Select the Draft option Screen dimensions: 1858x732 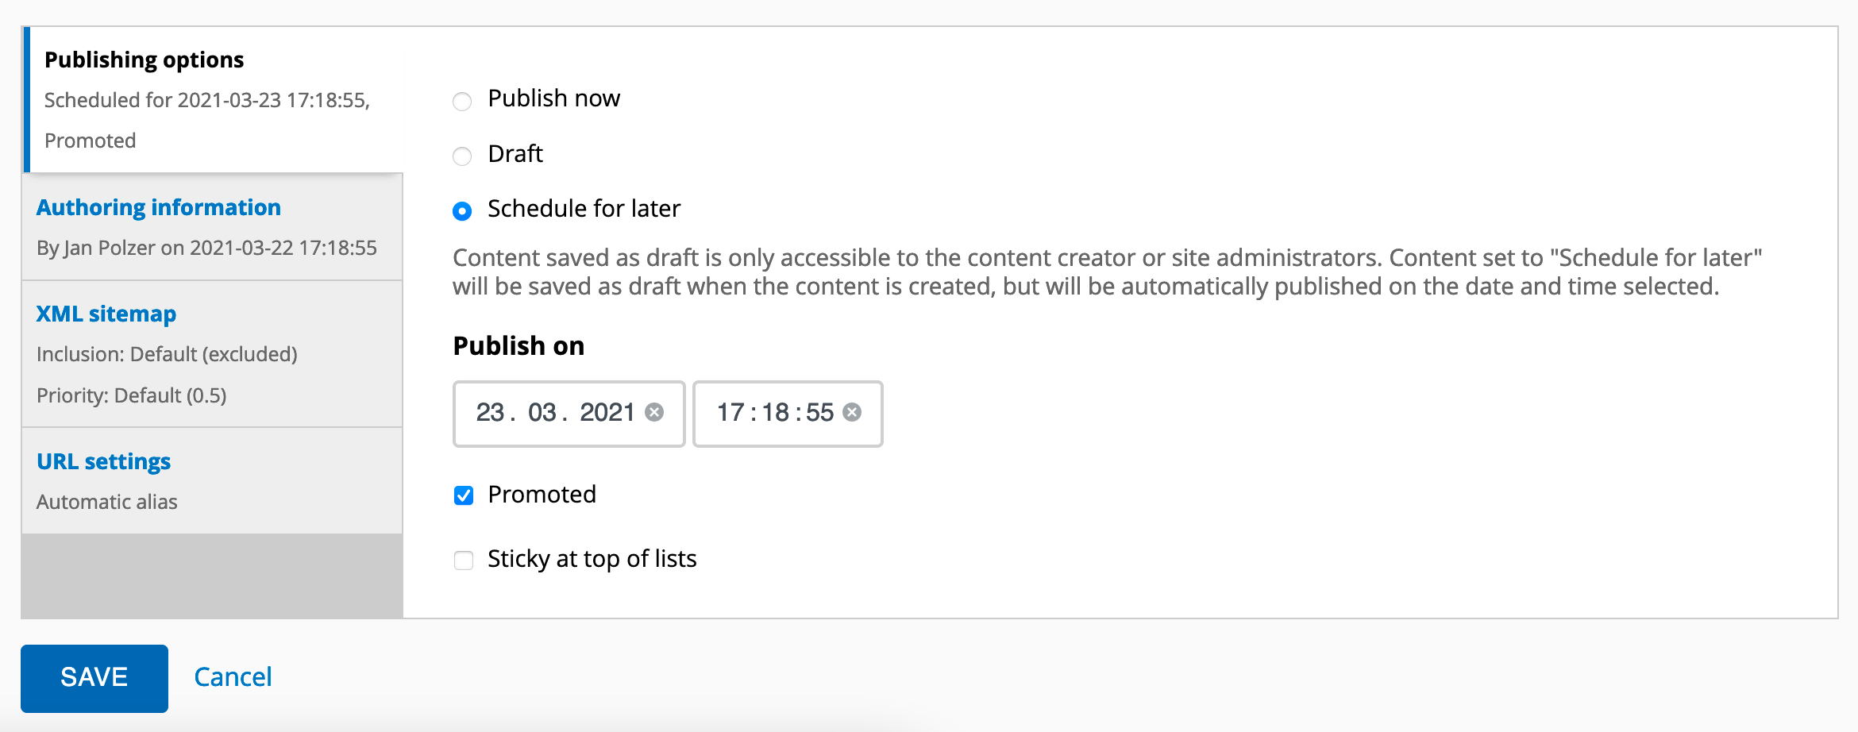tap(462, 156)
